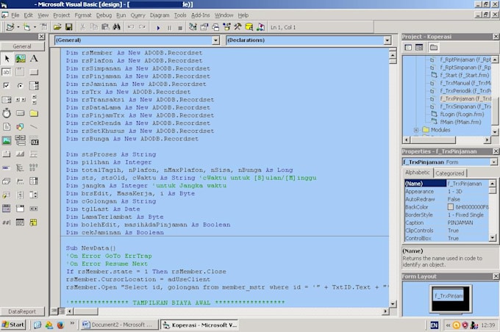
Task: Select the OptionButton control tool
Action: click(x=20, y=85)
